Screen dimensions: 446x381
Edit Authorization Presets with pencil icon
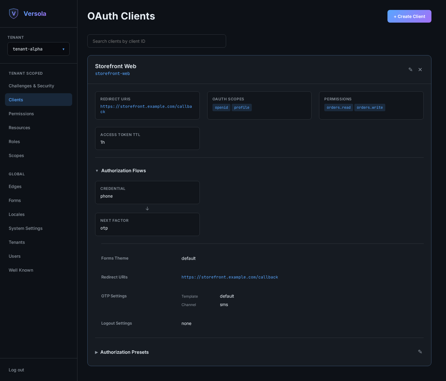420,352
